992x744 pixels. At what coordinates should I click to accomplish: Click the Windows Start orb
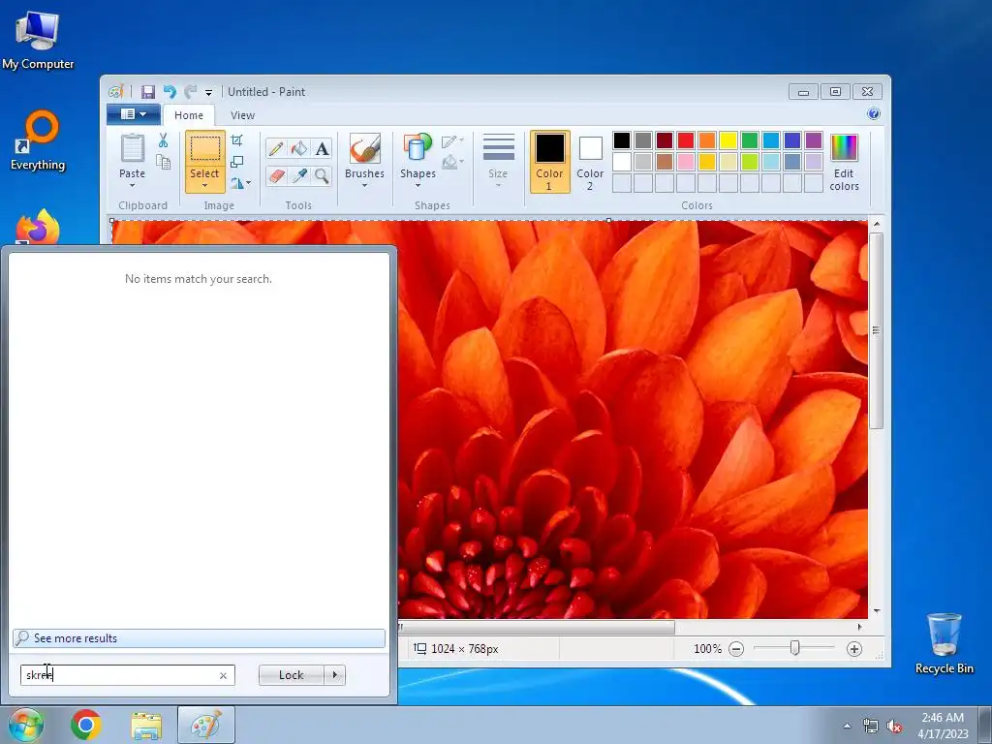coord(26,725)
